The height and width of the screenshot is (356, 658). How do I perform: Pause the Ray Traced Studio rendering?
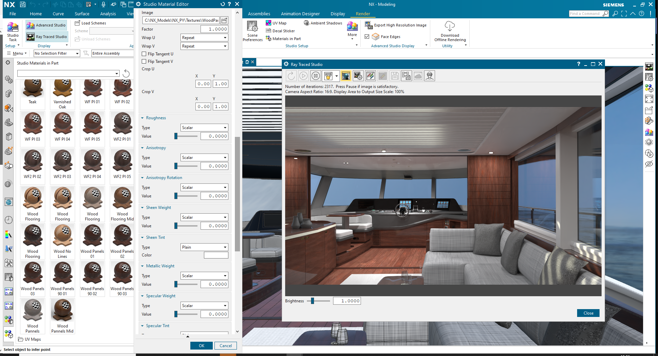pos(315,76)
